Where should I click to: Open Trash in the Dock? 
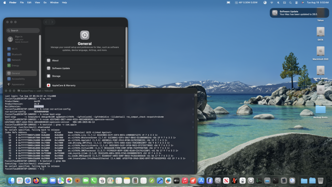321,181
